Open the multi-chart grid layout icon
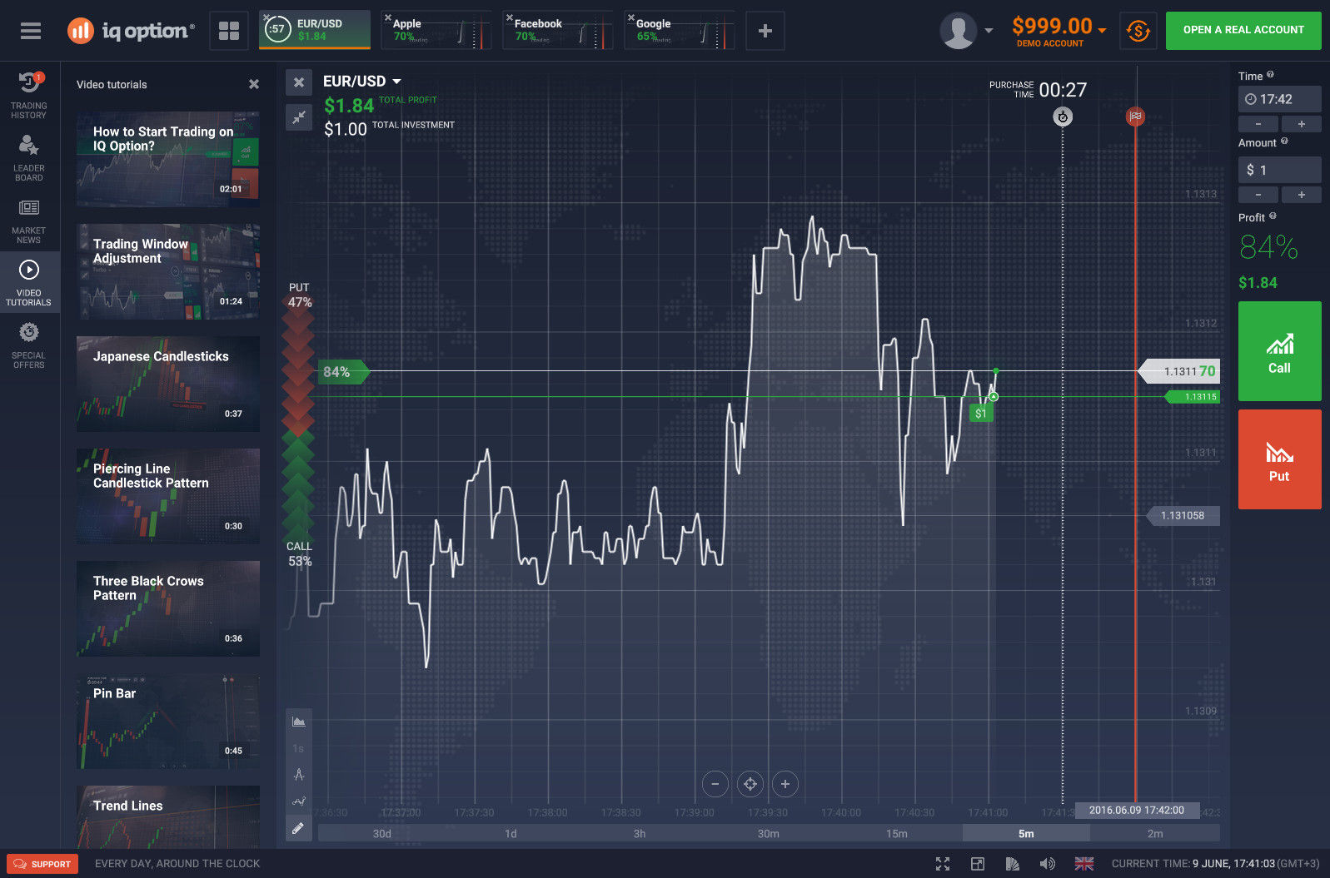This screenshot has height=878, width=1330. pyautogui.click(x=229, y=31)
